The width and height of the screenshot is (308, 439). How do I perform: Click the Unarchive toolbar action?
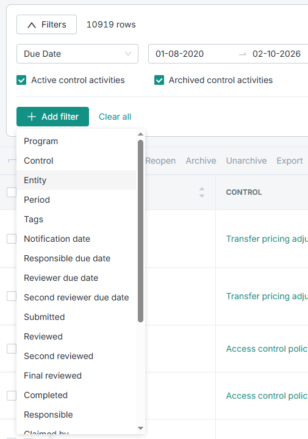click(x=246, y=161)
